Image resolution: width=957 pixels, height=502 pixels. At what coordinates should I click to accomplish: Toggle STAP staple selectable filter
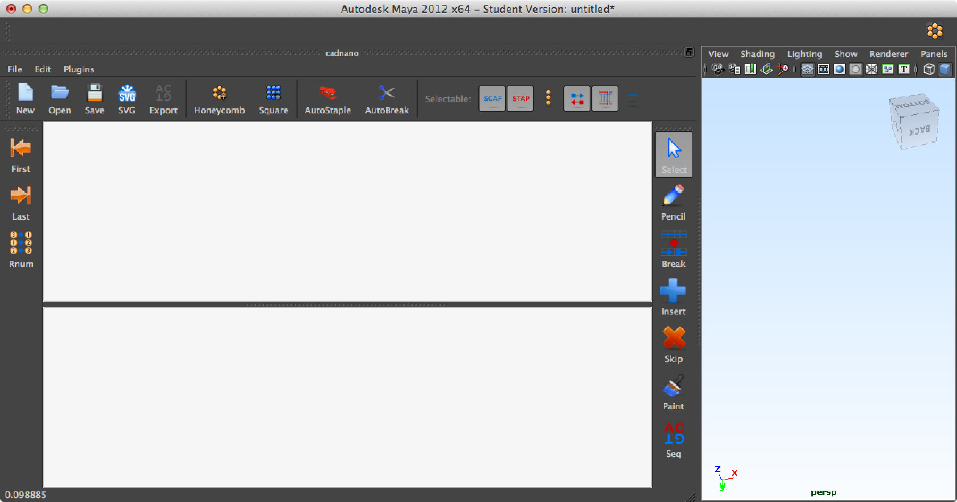click(x=521, y=98)
